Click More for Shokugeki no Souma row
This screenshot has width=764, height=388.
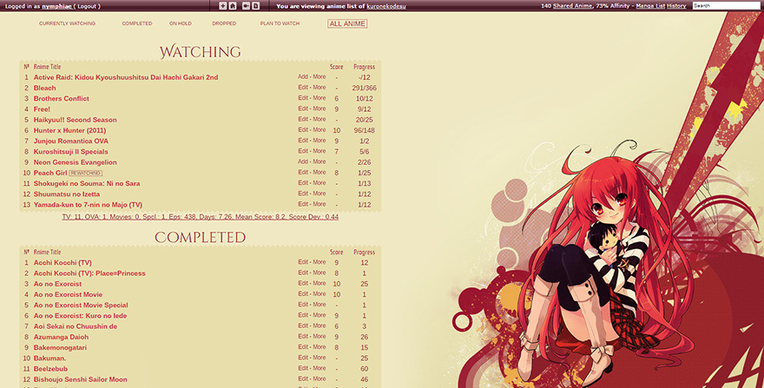coord(319,183)
